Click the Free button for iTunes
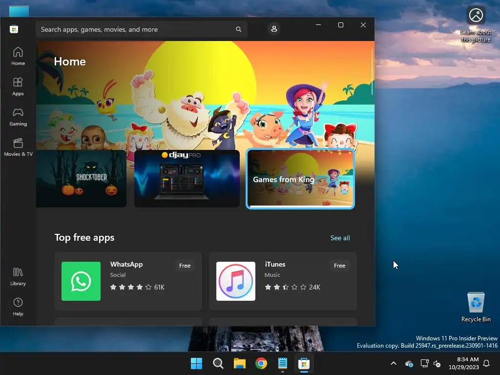 [339, 266]
